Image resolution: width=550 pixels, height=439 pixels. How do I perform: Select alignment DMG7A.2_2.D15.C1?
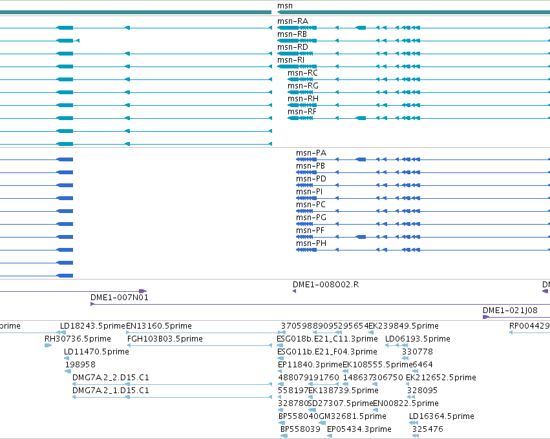pos(111,378)
